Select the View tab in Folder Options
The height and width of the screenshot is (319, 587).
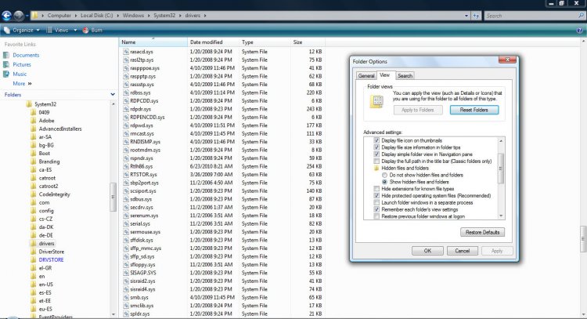point(385,75)
